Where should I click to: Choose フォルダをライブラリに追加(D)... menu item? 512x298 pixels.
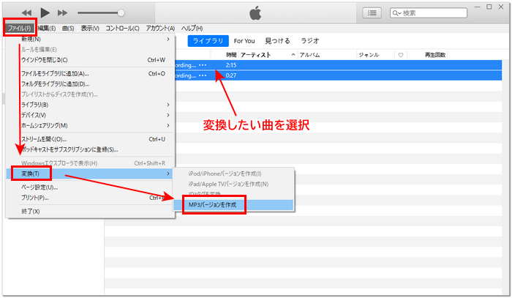90,84
